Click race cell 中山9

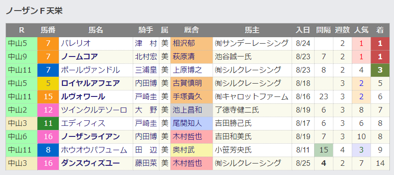tap(22, 57)
